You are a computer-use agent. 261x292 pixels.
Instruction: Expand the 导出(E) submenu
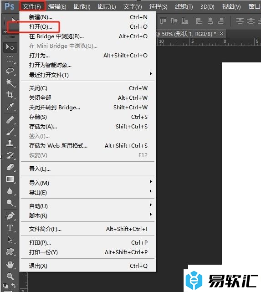pos(87,192)
